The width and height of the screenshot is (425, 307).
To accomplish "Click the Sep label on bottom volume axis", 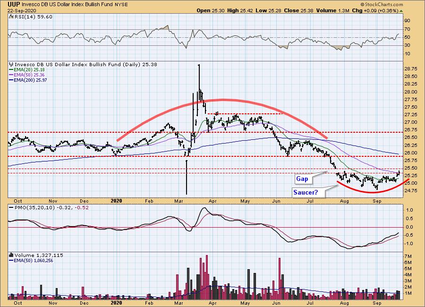I will click(x=377, y=303).
